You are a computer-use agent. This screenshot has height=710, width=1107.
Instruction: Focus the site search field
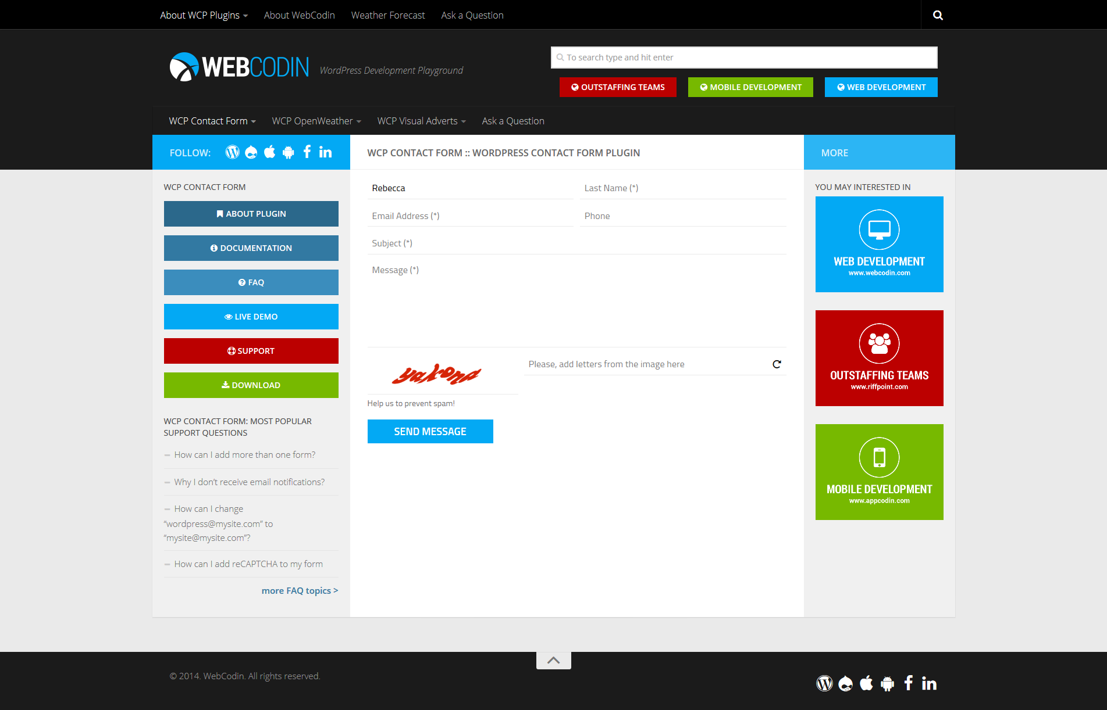click(x=744, y=58)
